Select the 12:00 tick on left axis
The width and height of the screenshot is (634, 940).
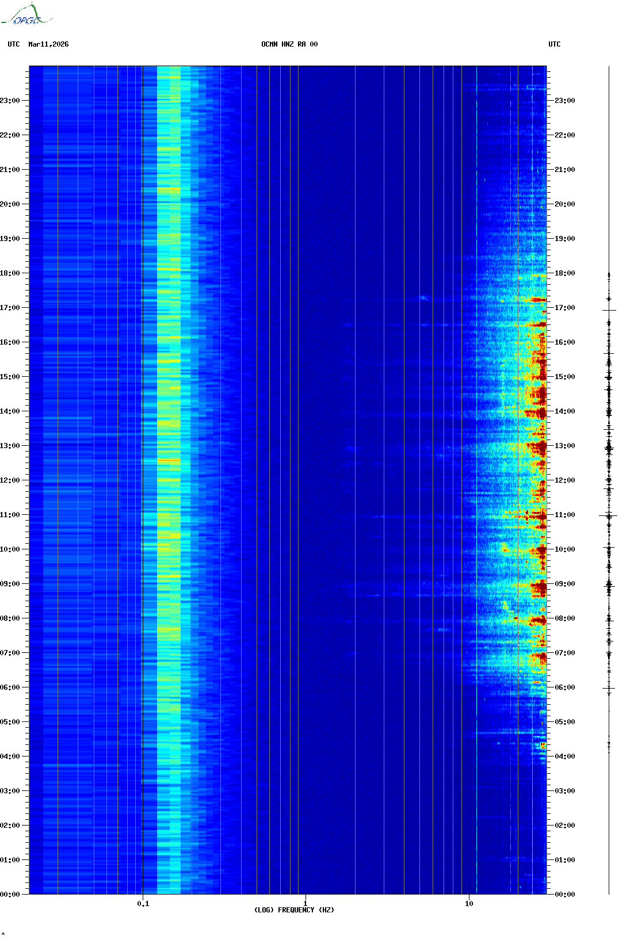coord(10,480)
